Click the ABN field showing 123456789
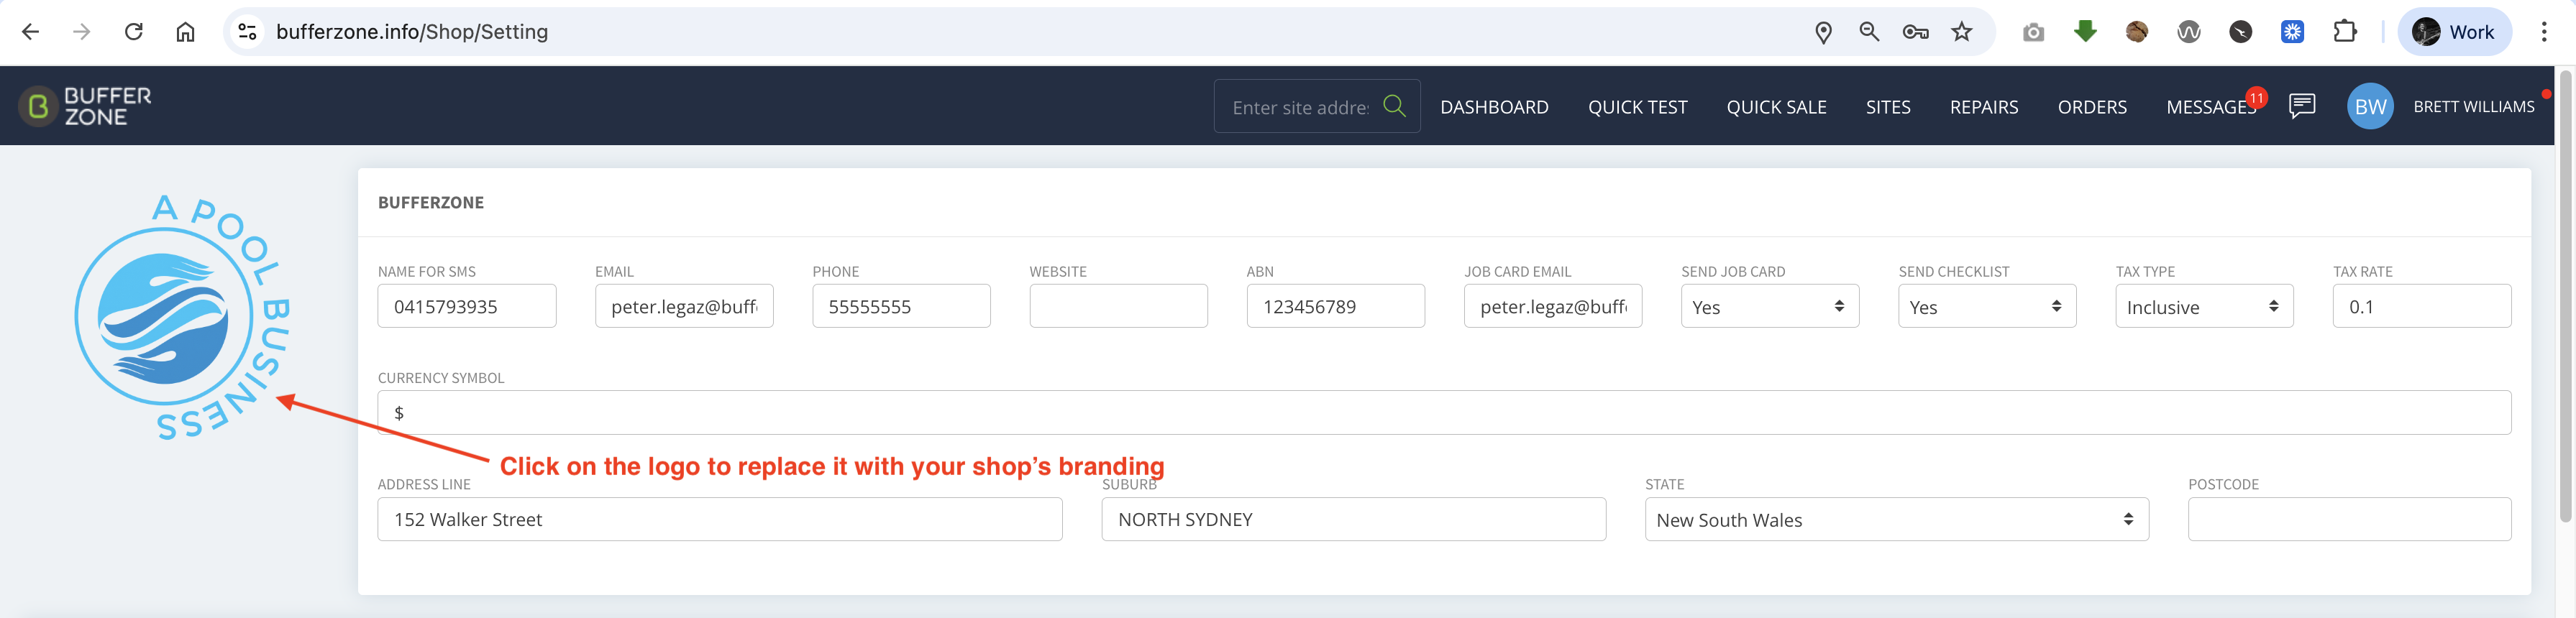2576x618 pixels. point(1335,306)
